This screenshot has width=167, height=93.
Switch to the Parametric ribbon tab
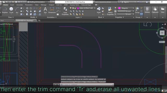[29, 5]
